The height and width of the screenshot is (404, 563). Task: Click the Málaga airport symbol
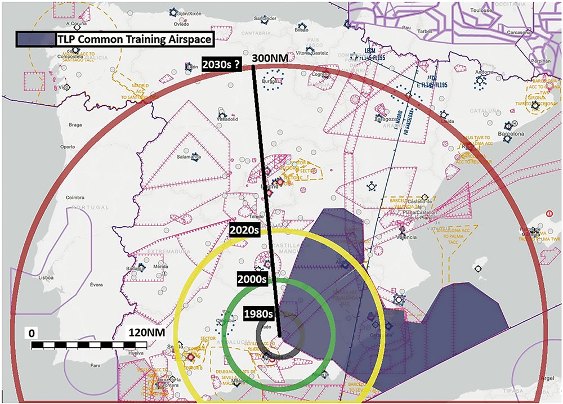[236, 383]
